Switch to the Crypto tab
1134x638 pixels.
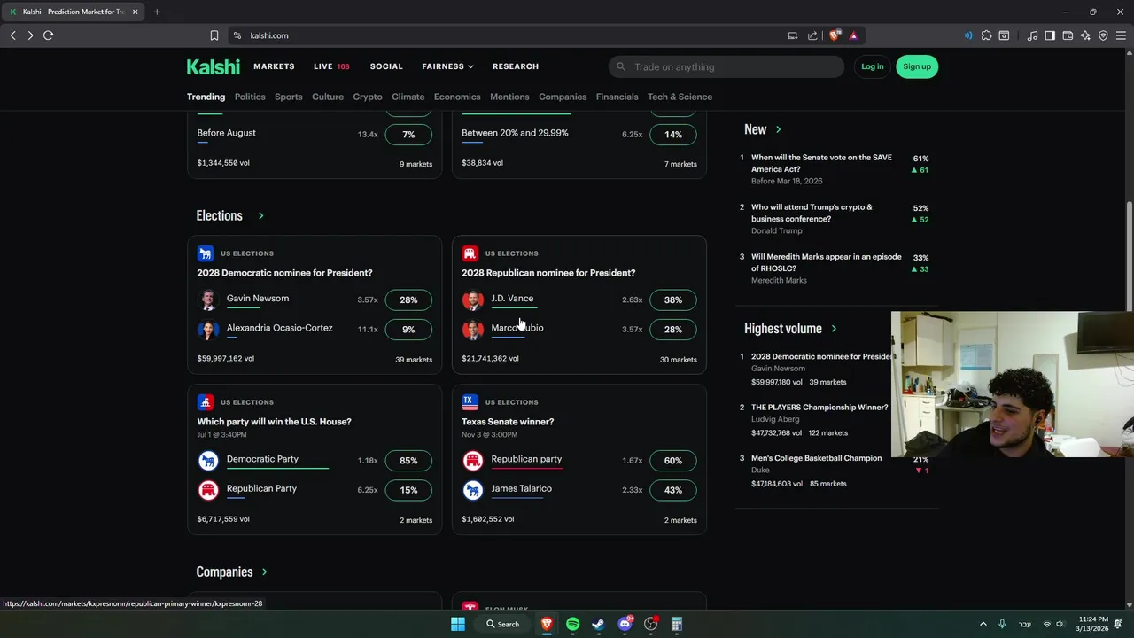pos(368,97)
